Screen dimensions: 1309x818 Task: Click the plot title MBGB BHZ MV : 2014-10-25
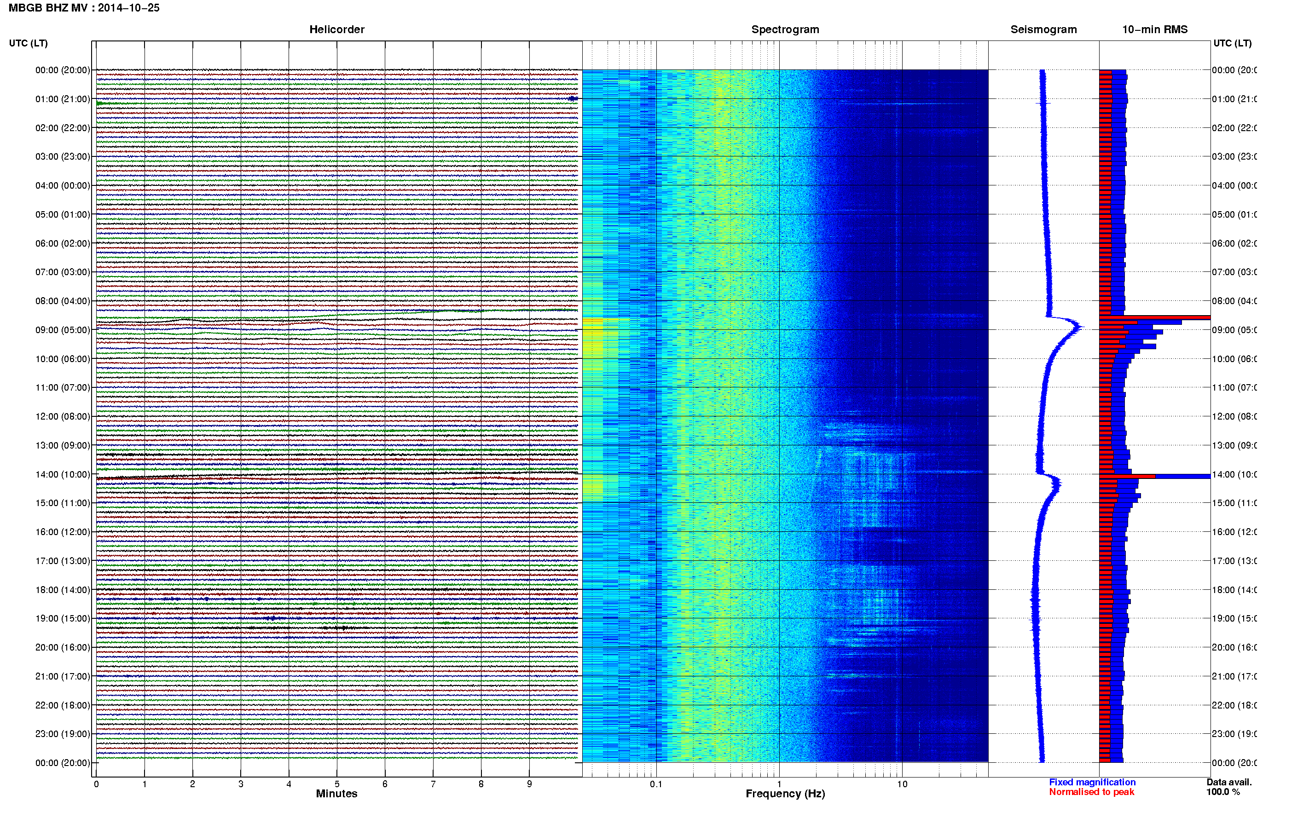pos(84,7)
